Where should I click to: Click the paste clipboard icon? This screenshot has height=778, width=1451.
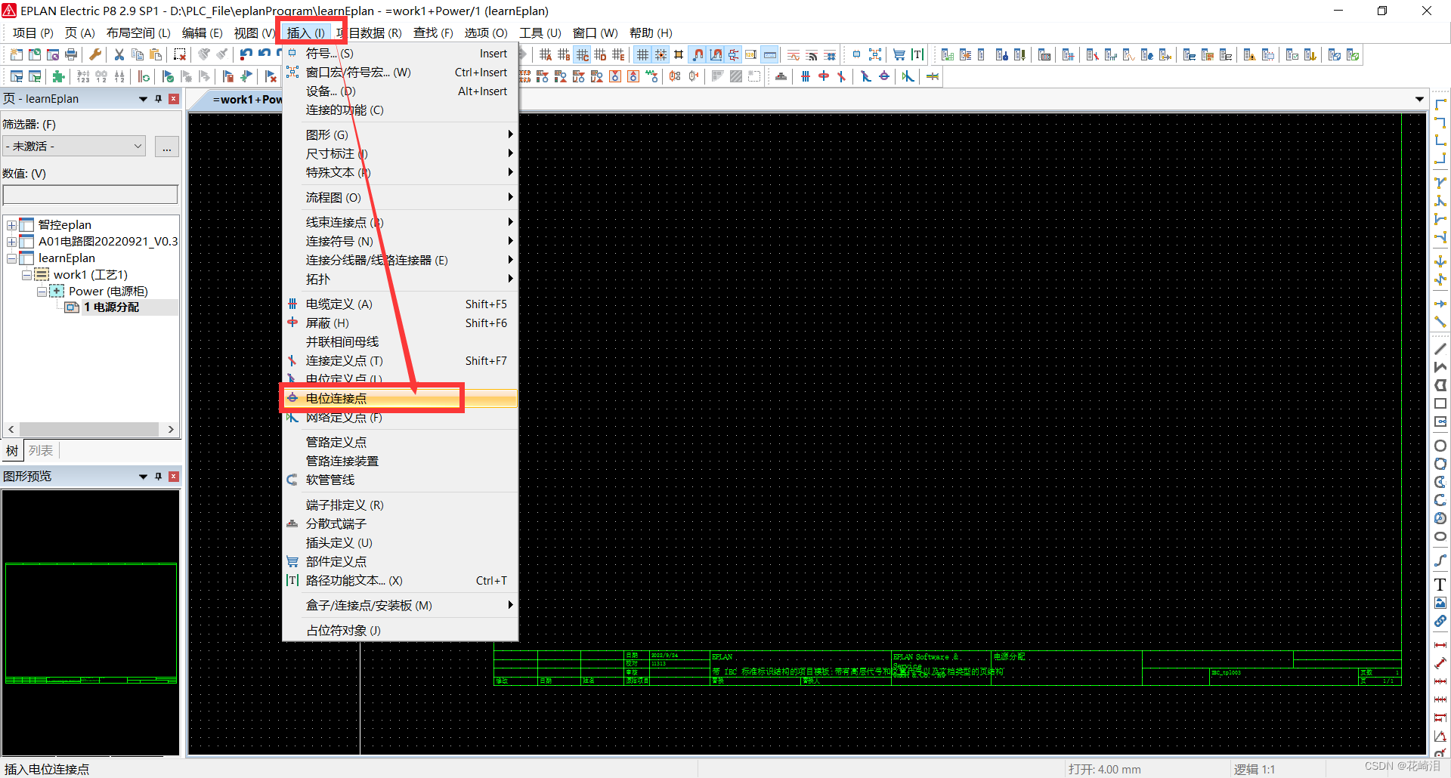156,54
